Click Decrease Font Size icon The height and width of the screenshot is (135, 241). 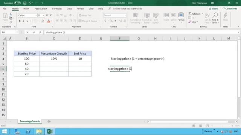click(x=51, y=15)
